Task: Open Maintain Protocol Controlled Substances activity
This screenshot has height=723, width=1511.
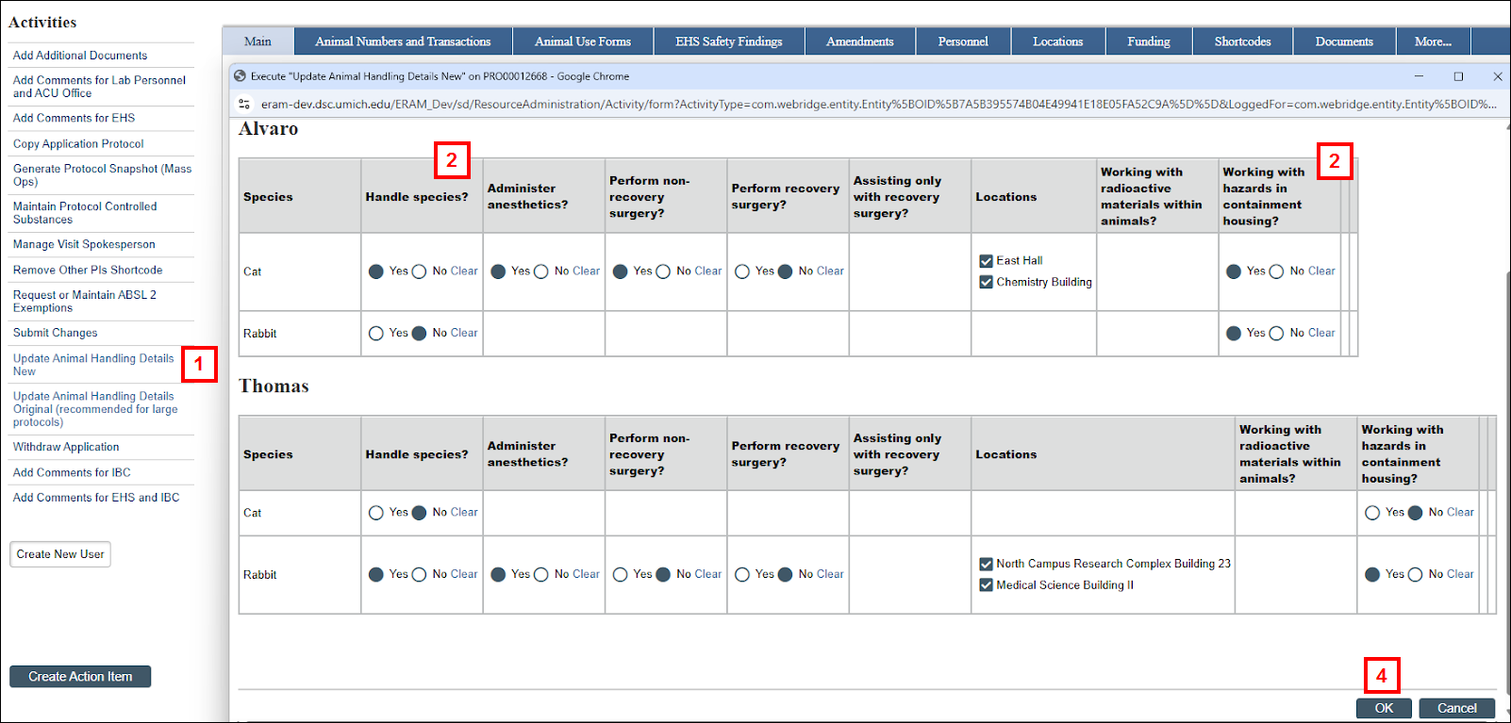Action: tap(85, 213)
